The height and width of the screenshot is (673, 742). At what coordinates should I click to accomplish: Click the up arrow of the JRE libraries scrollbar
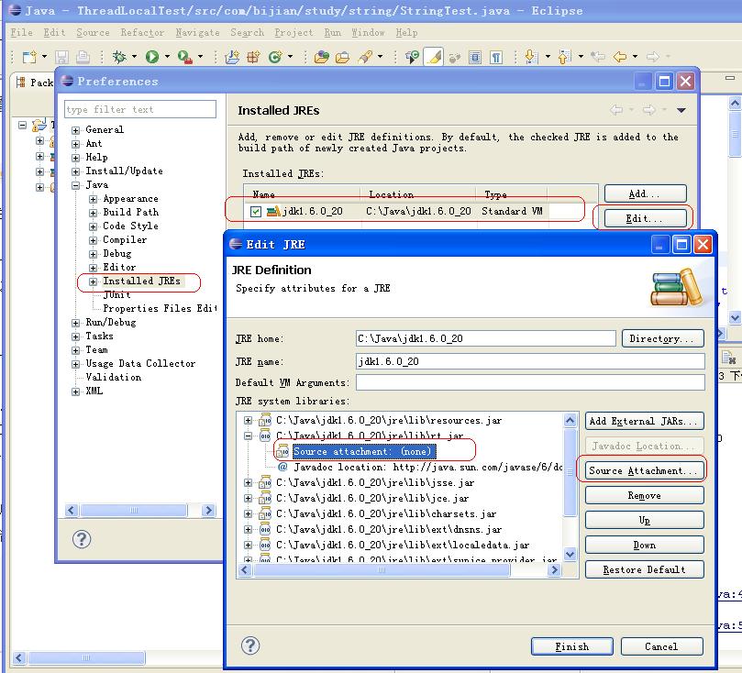point(570,421)
